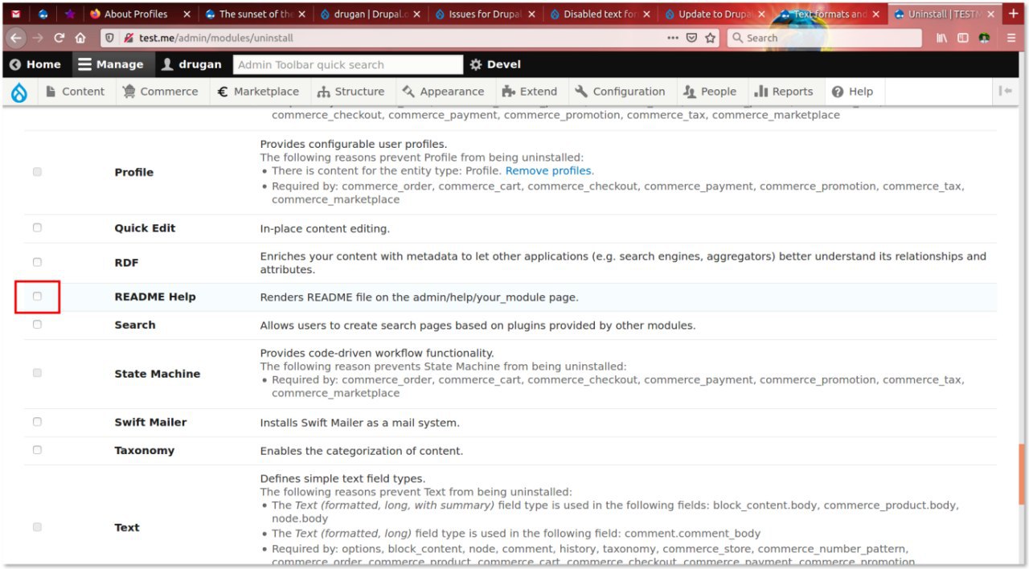Check the Search module checkbox
The image size is (1029, 569).
click(37, 325)
